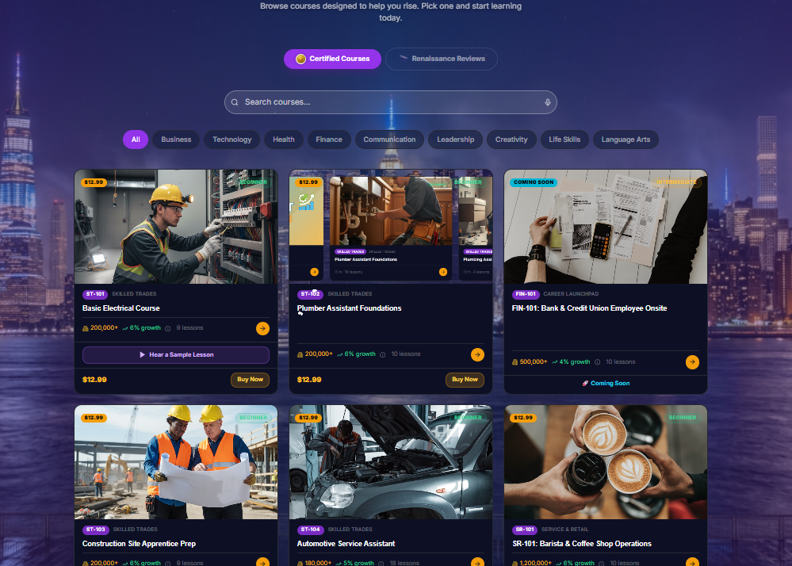Filter courses by Business

tap(176, 140)
